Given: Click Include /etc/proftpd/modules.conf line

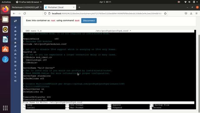Looking at the screenshot, I should coord(45,44).
